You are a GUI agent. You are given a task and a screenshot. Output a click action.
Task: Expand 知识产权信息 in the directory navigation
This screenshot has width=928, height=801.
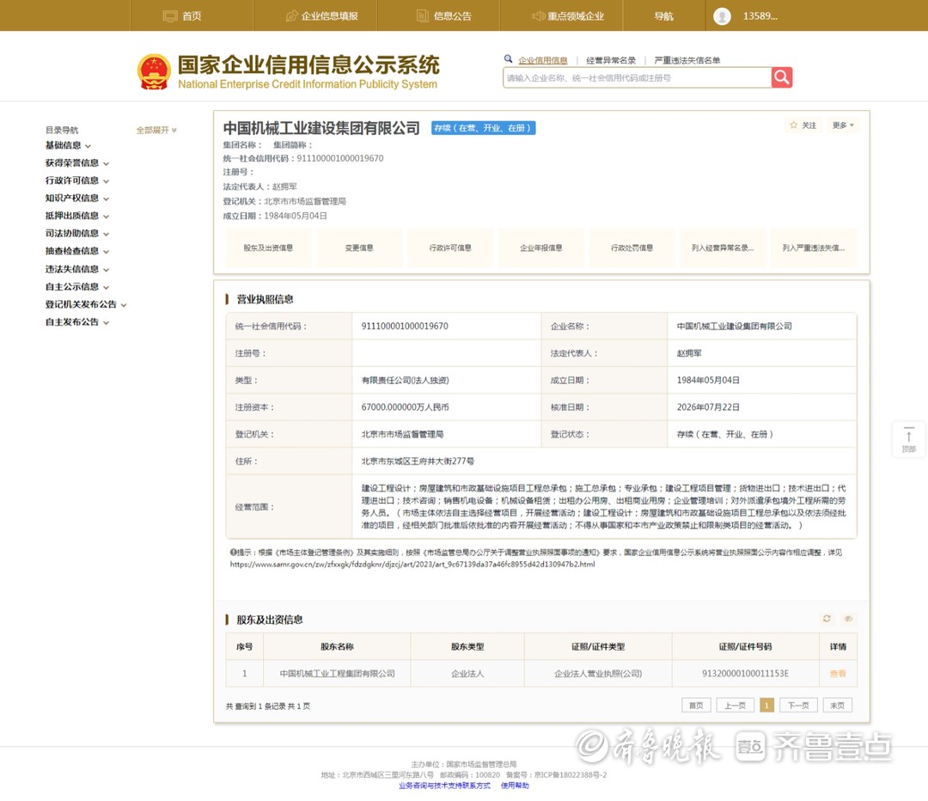(x=77, y=199)
